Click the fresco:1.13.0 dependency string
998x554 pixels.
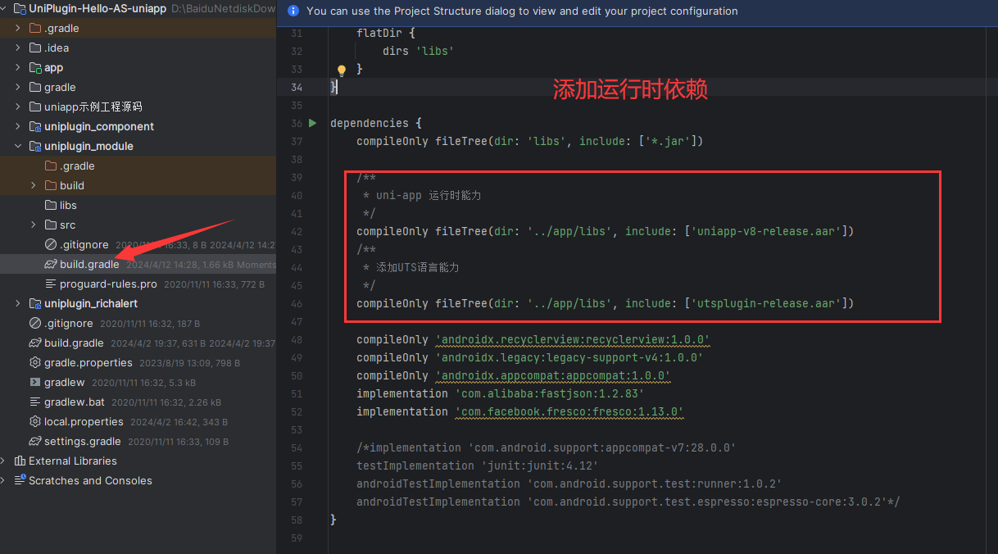click(x=569, y=411)
